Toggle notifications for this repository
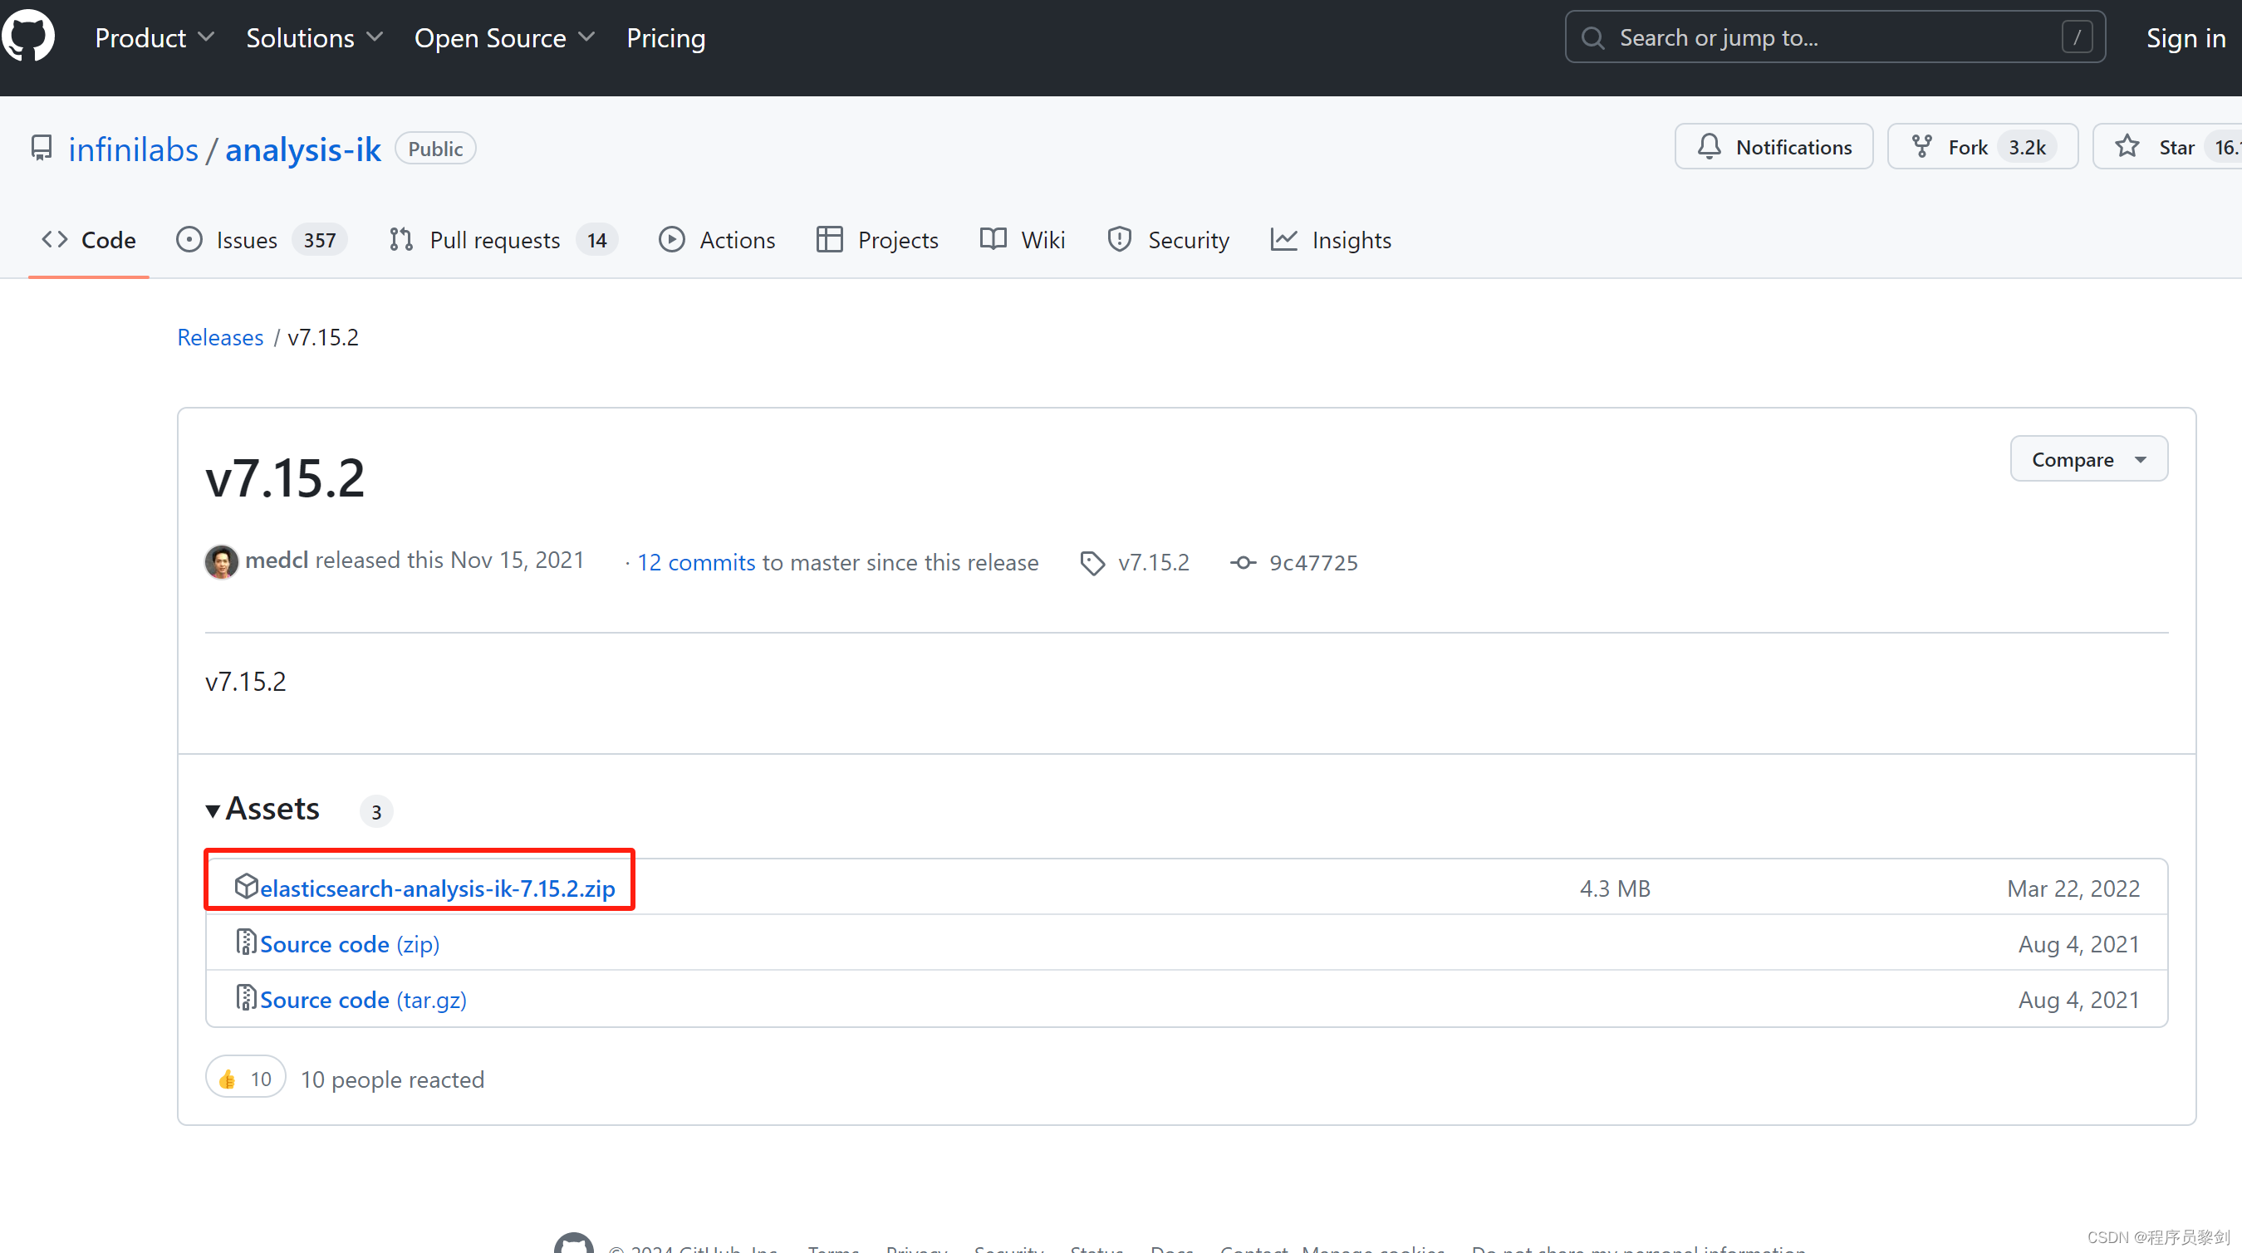 [x=1773, y=146]
